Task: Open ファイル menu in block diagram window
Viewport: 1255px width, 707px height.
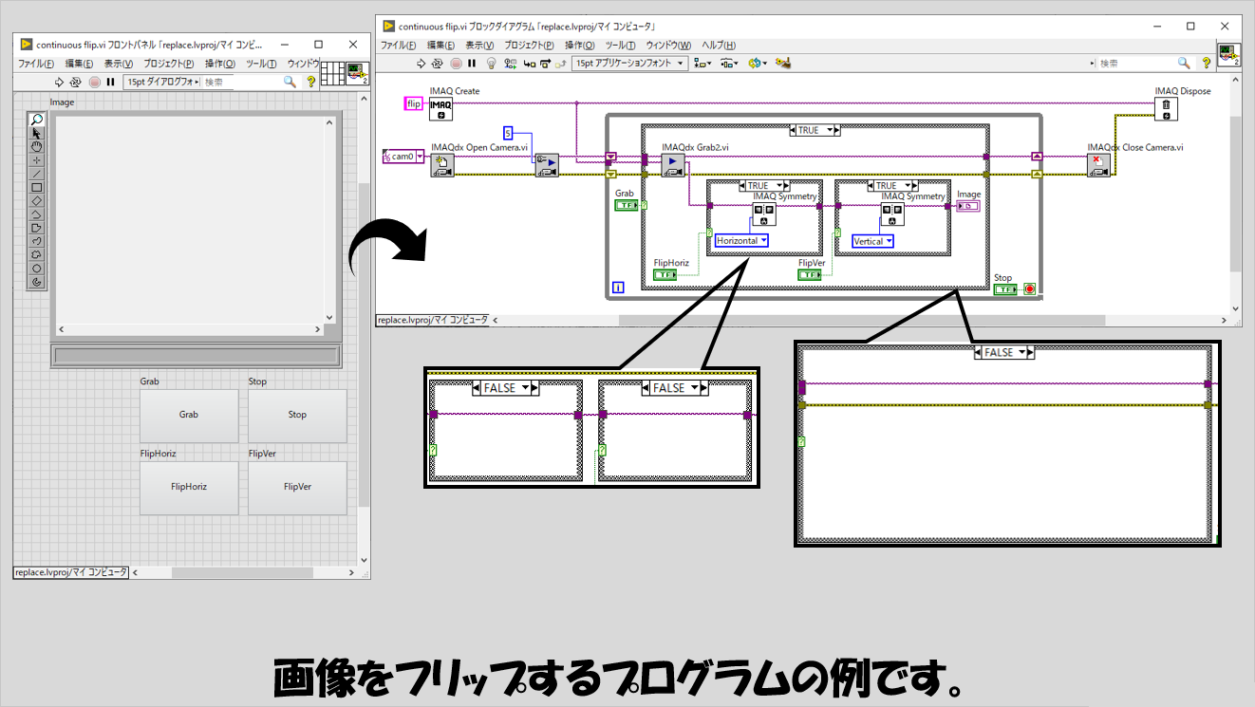Action: (x=400, y=46)
